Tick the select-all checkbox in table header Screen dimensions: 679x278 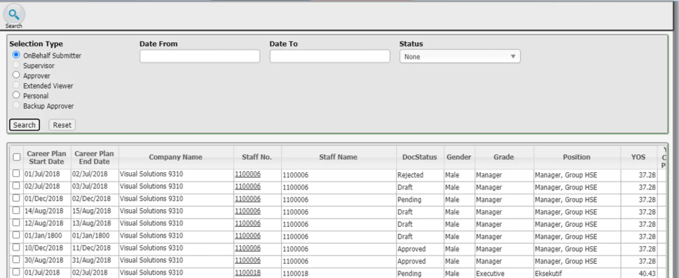coord(17,157)
